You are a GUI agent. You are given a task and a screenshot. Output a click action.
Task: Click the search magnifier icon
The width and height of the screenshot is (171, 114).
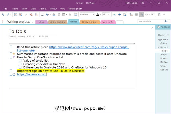point(166,21)
